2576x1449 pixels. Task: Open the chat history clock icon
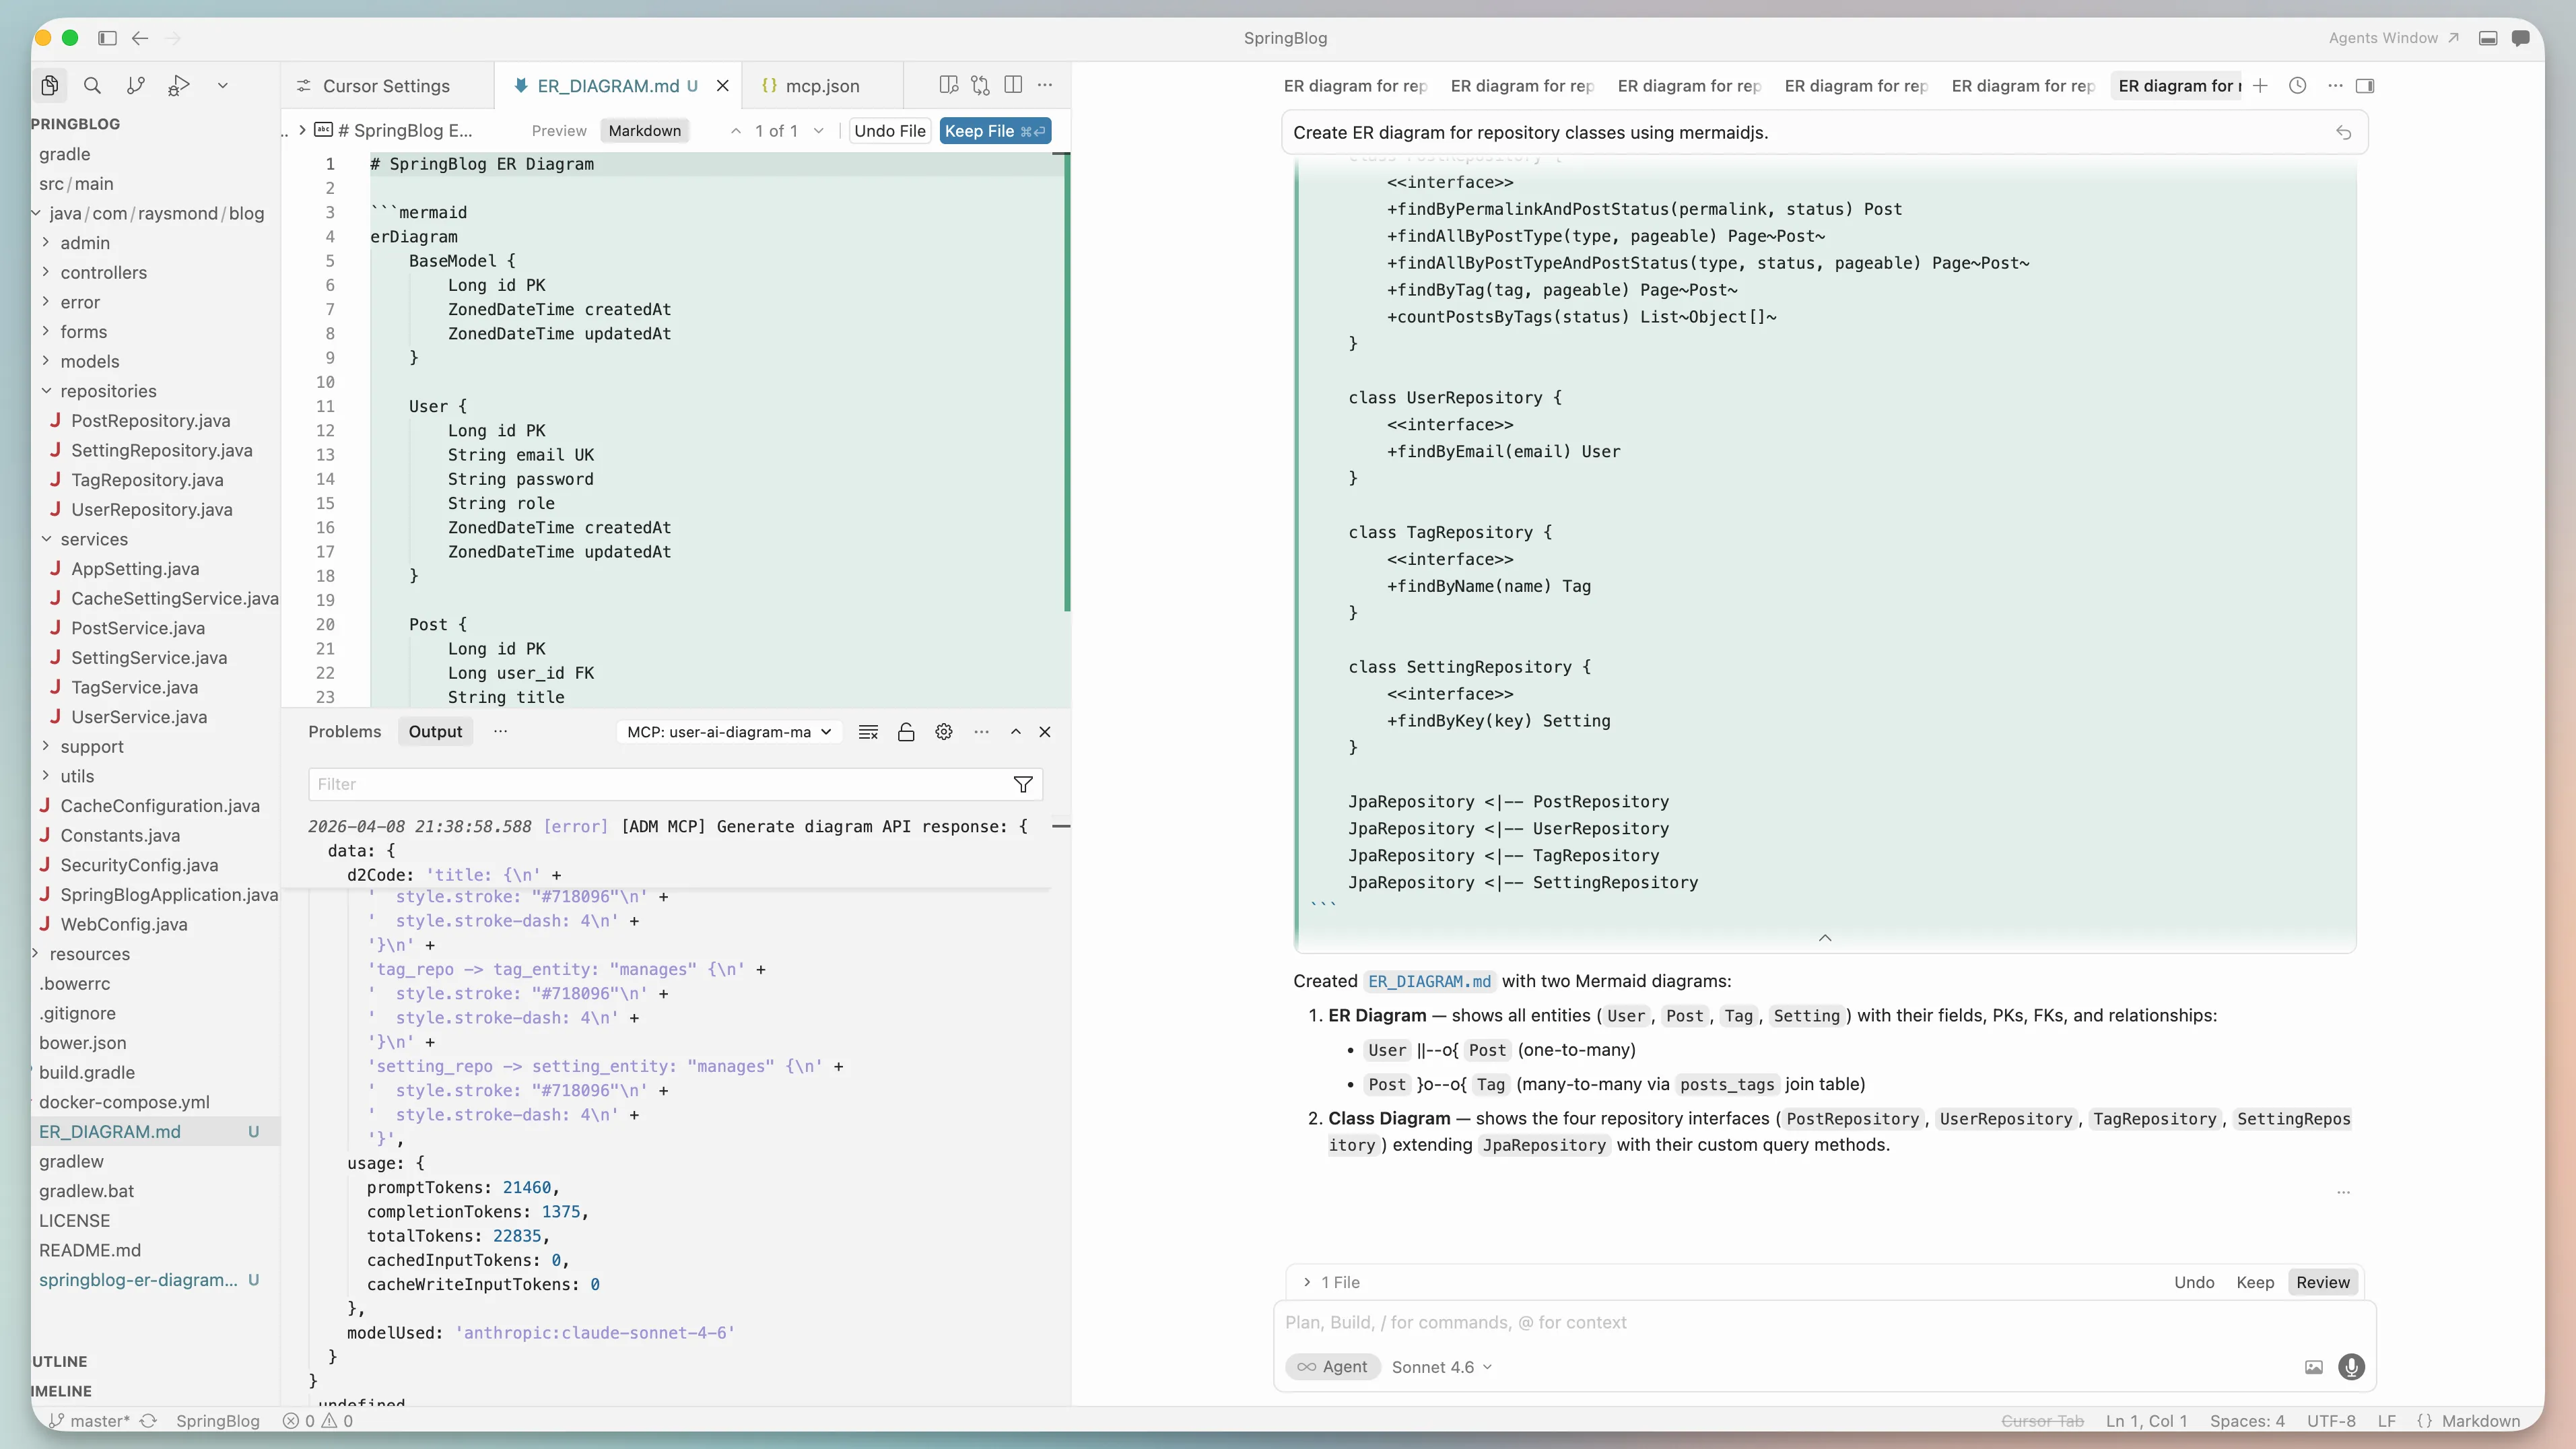(x=2297, y=86)
